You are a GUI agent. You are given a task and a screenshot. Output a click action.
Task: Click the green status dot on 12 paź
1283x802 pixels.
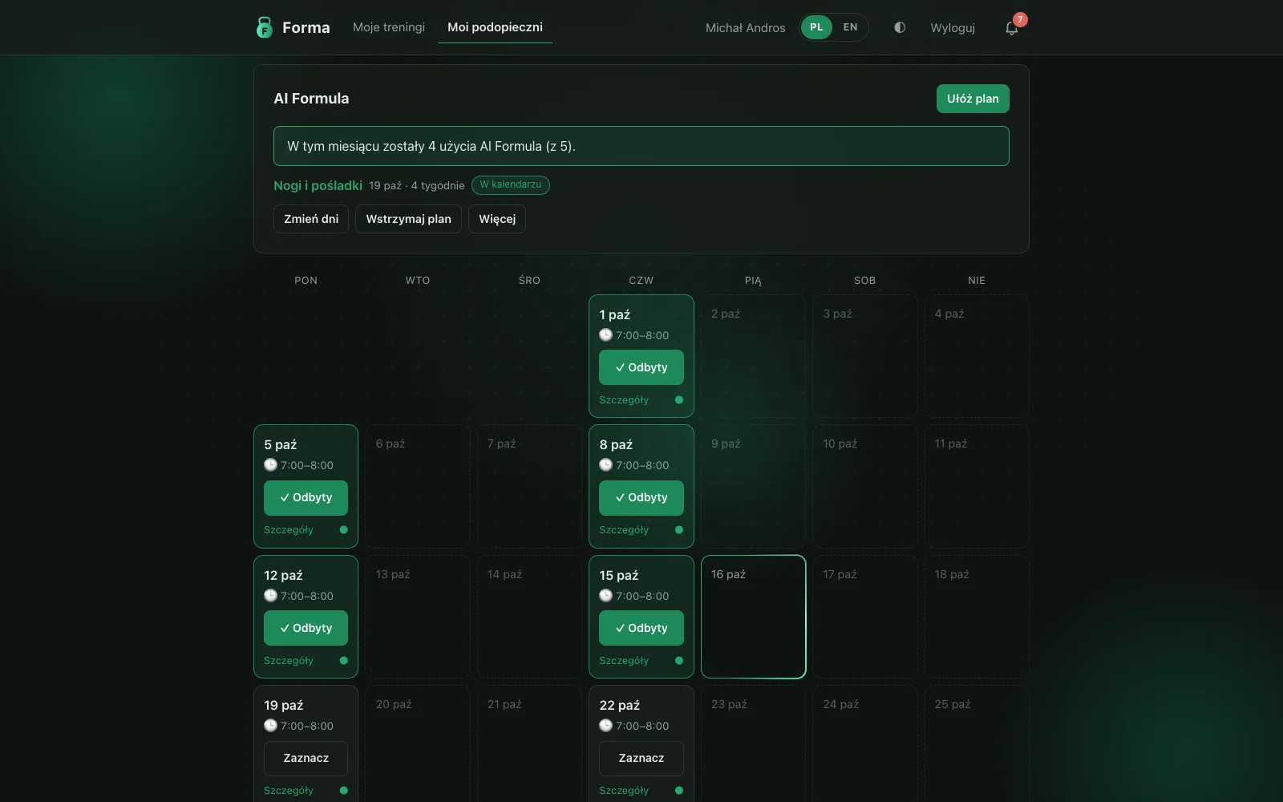(x=344, y=660)
